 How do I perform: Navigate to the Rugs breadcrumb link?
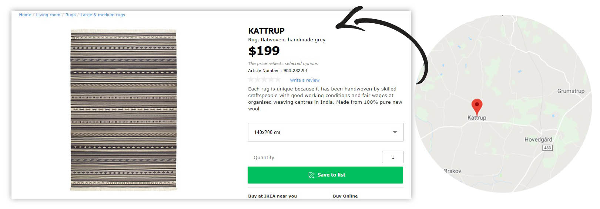click(70, 15)
